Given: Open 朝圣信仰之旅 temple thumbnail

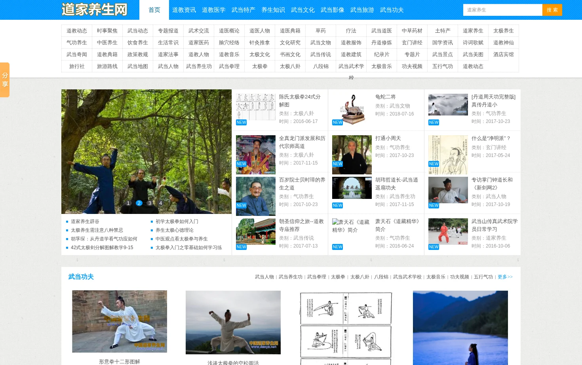Looking at the screenshot, I should pos(256,231).
